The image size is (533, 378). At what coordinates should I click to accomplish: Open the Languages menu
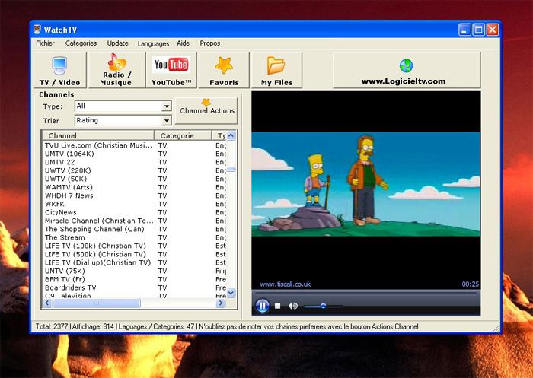[153, 43]
